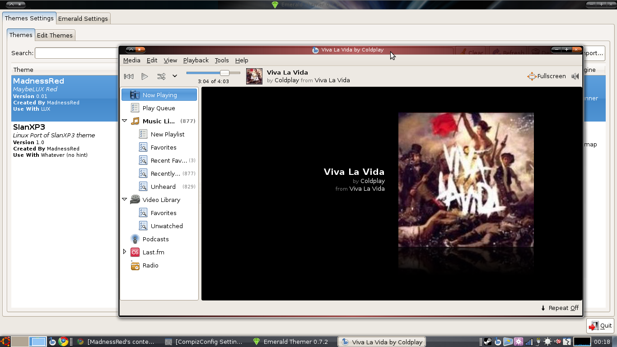Open the Tools menu
The height and width of the screenshot is (347, 617).
tap(222, 60)
